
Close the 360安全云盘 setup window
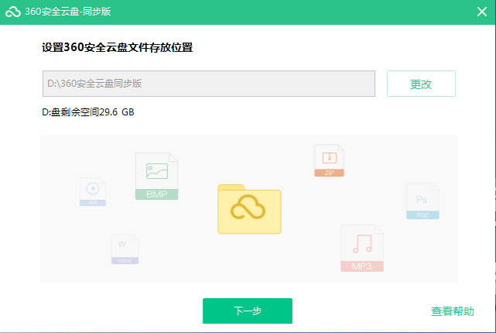(x=482, y=12)
